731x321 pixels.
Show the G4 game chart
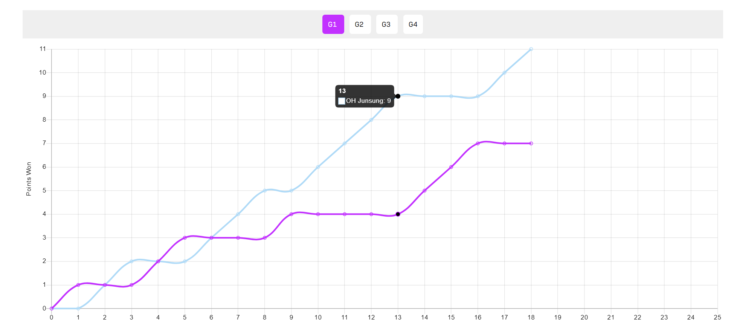[x=413, y=24]
